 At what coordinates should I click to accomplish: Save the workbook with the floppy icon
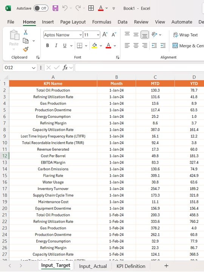coord(55,8)
